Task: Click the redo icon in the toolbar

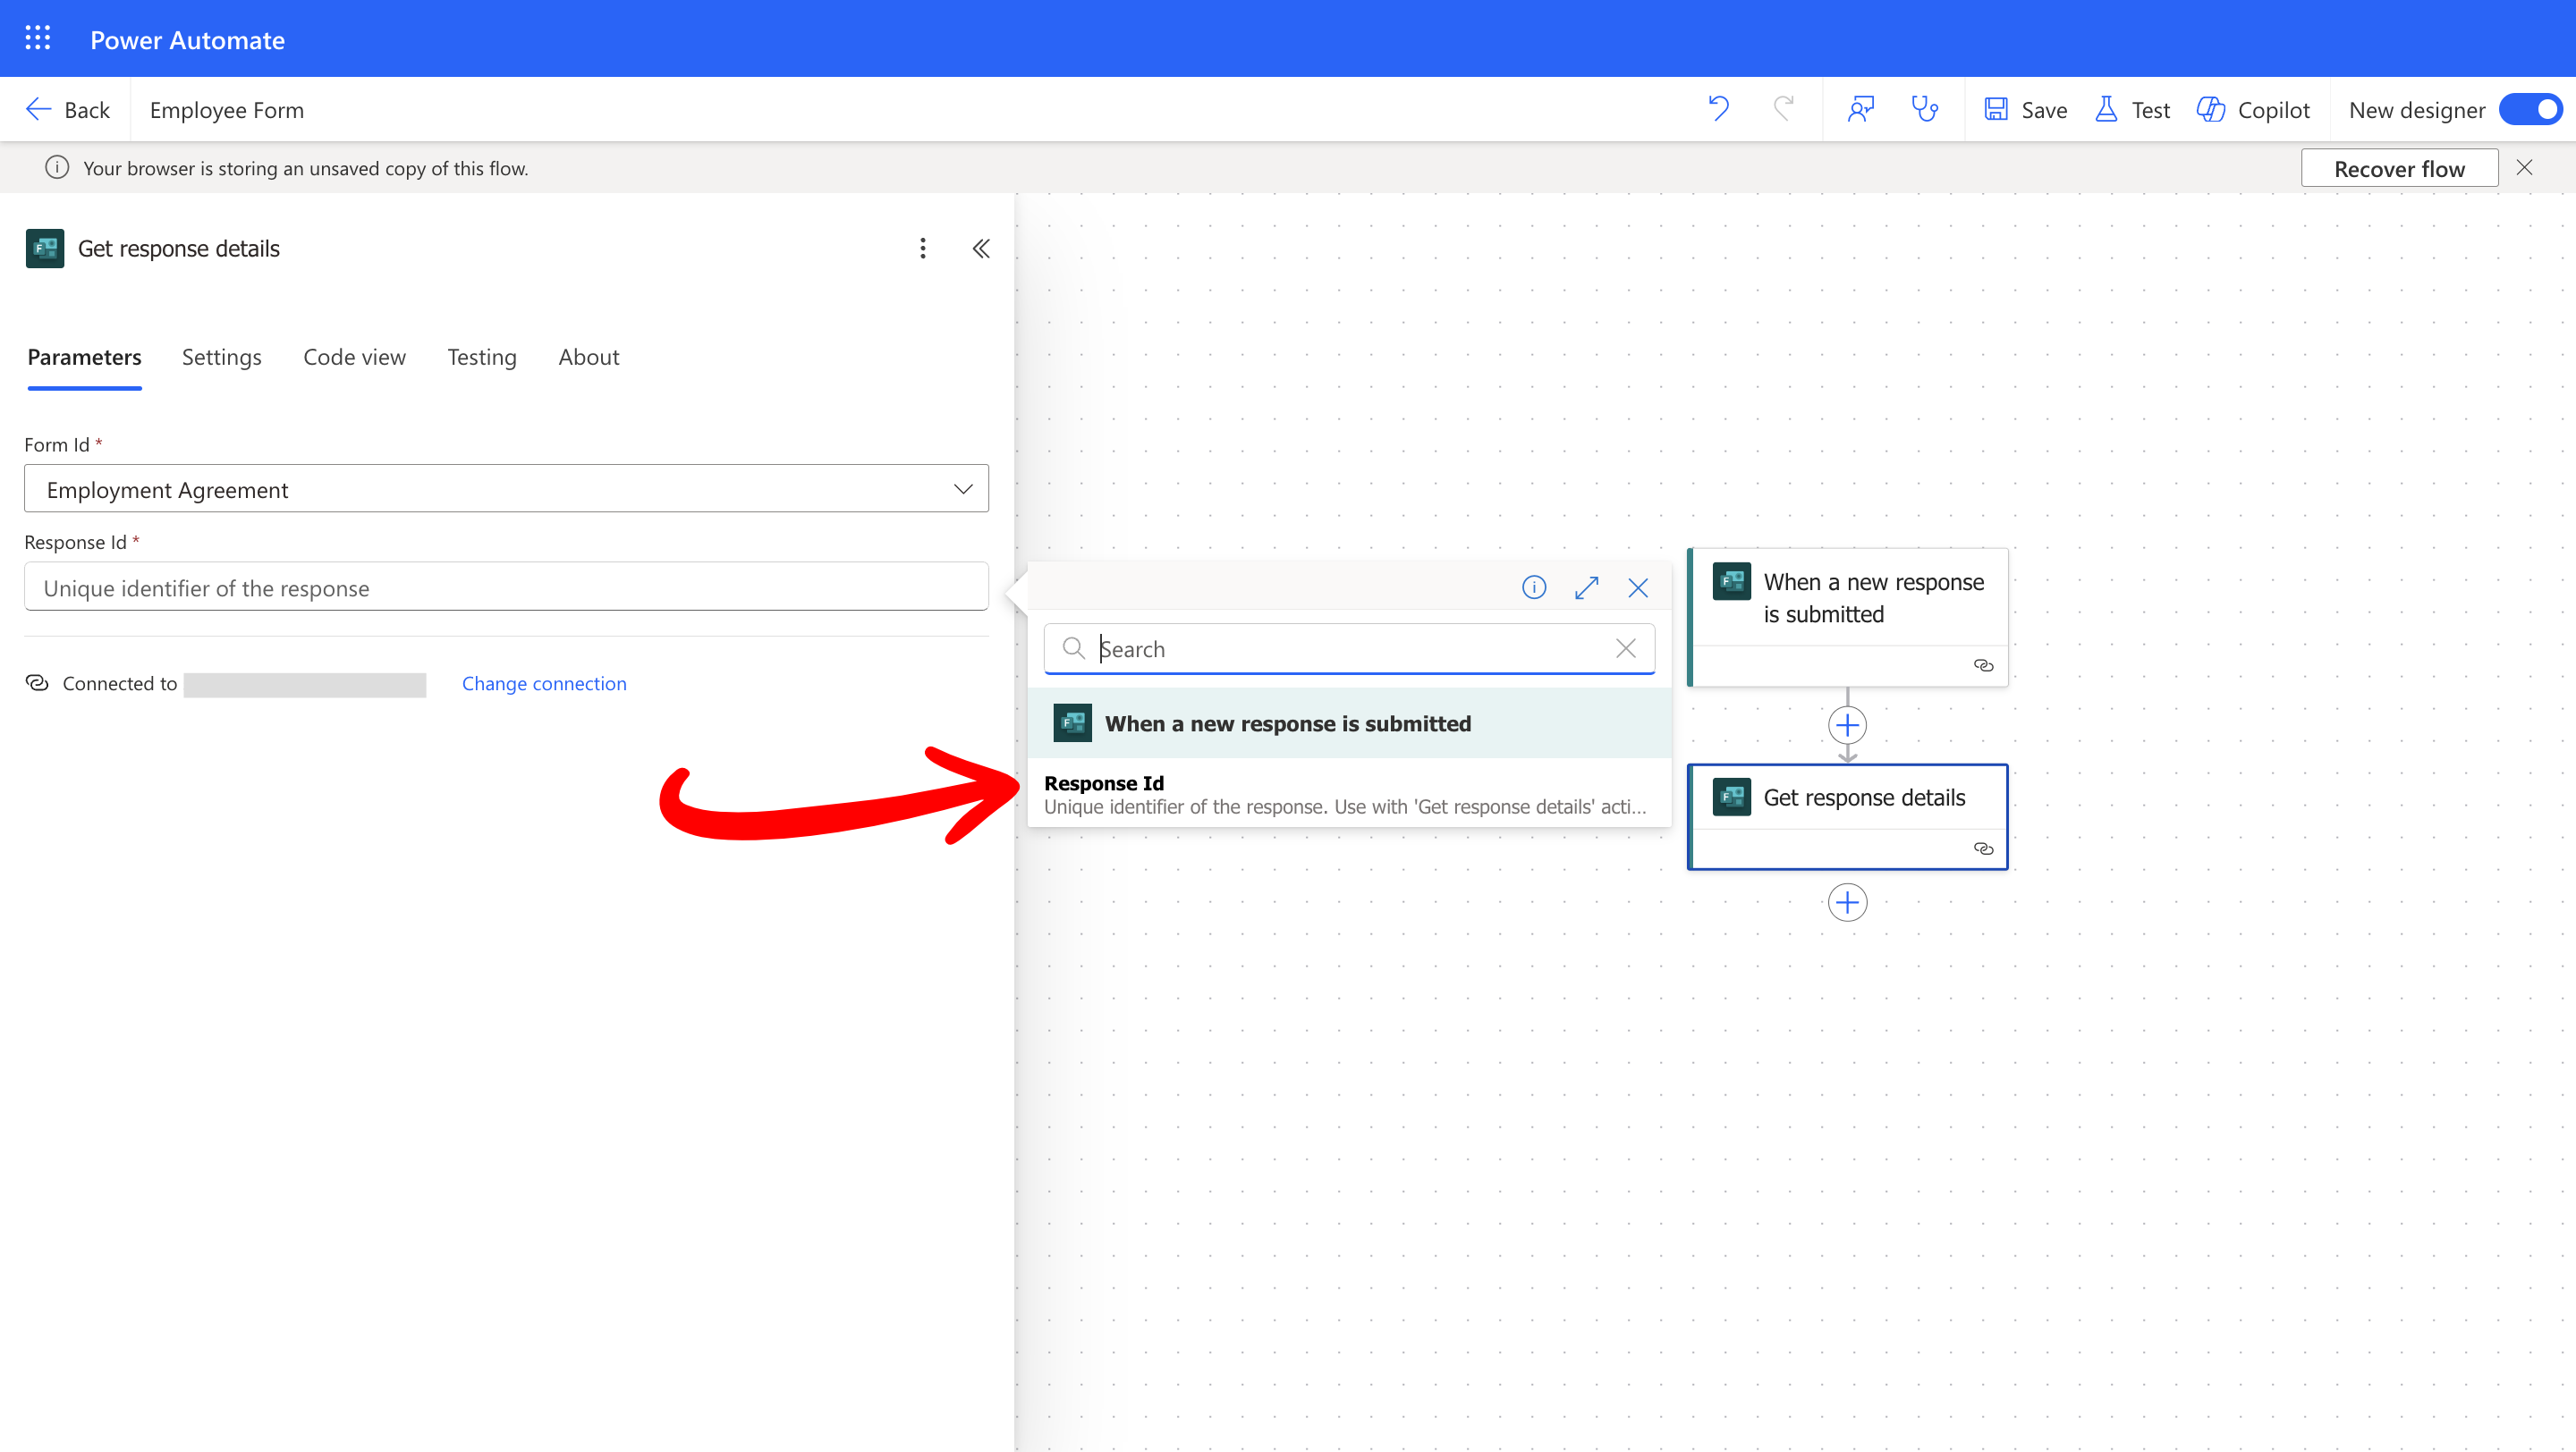Action: click(1784, 109)
